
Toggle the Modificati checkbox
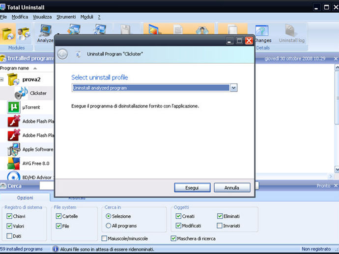[x=178, y=226]
